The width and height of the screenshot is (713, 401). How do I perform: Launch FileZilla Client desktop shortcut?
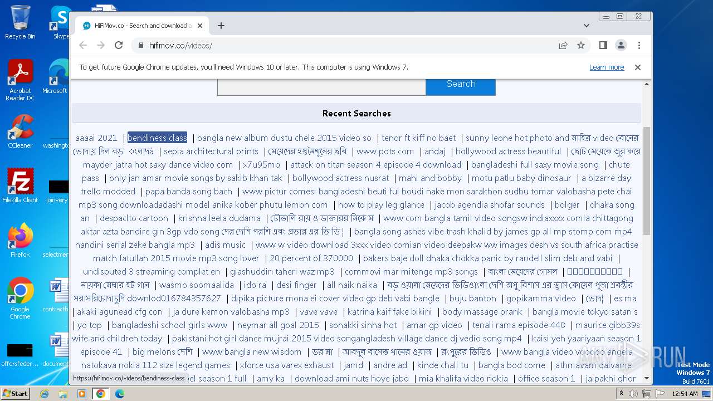point(20,186)
